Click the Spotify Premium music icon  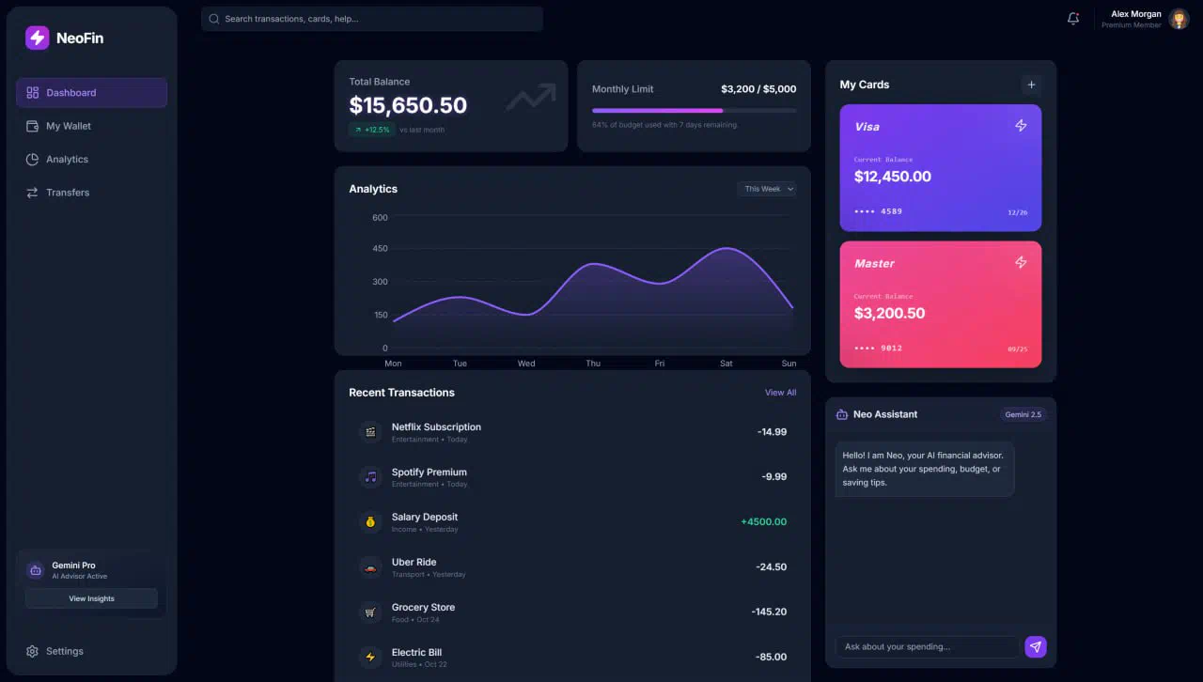click(x=370, y=477)
